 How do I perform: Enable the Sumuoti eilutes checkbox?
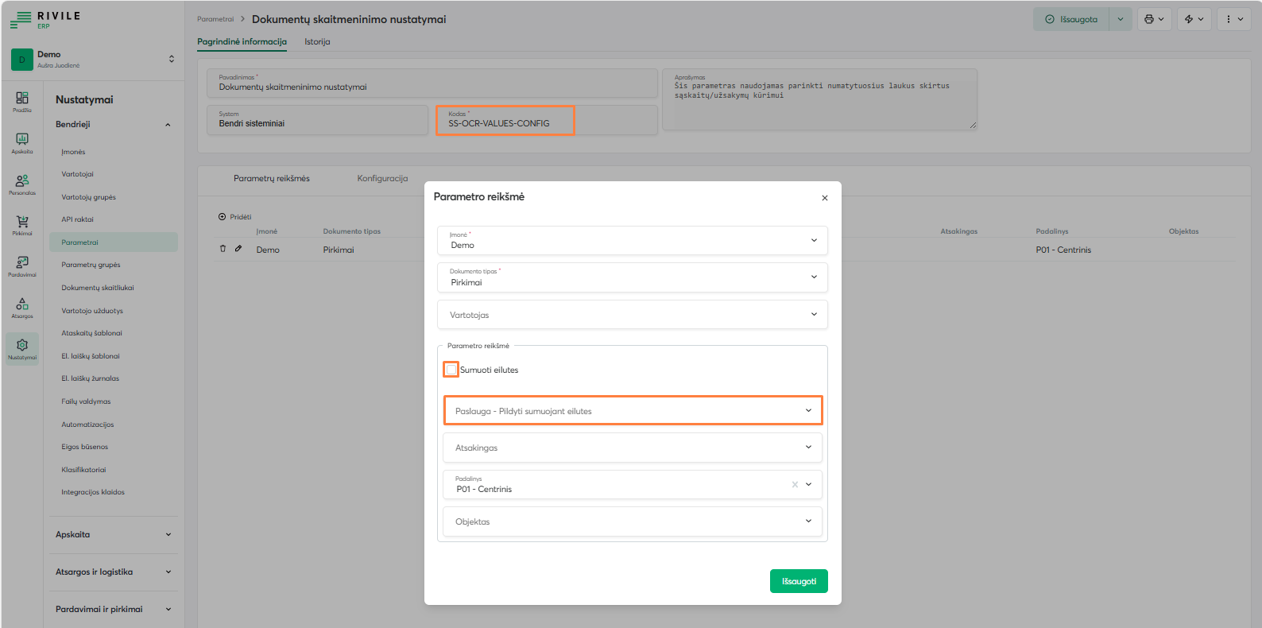coord(451,370)
